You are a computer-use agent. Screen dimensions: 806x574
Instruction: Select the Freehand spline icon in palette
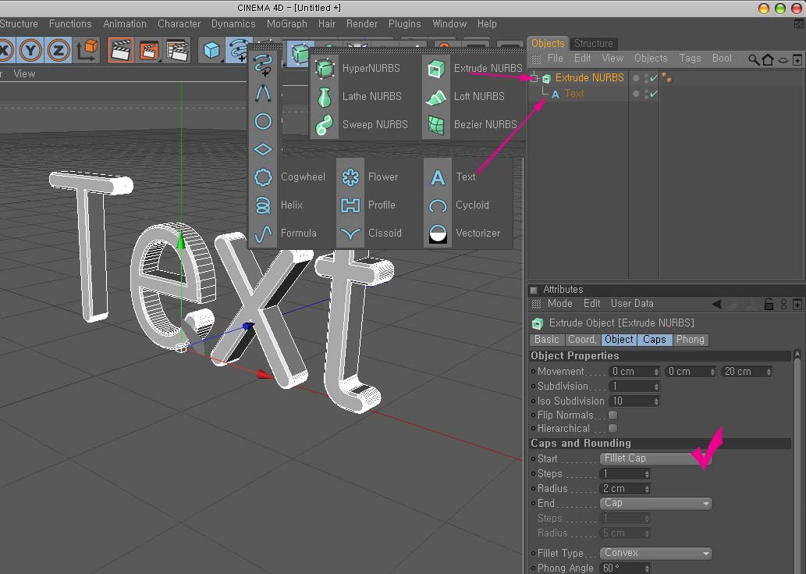(263, 66)
